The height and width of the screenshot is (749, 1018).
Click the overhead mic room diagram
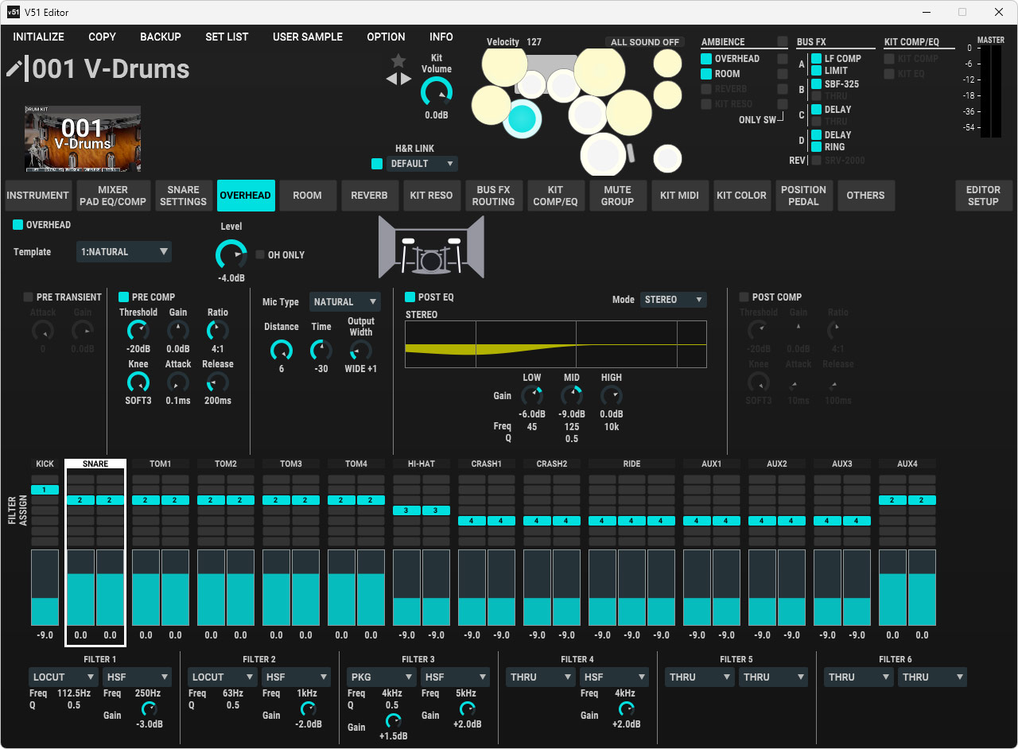[431, 246]
